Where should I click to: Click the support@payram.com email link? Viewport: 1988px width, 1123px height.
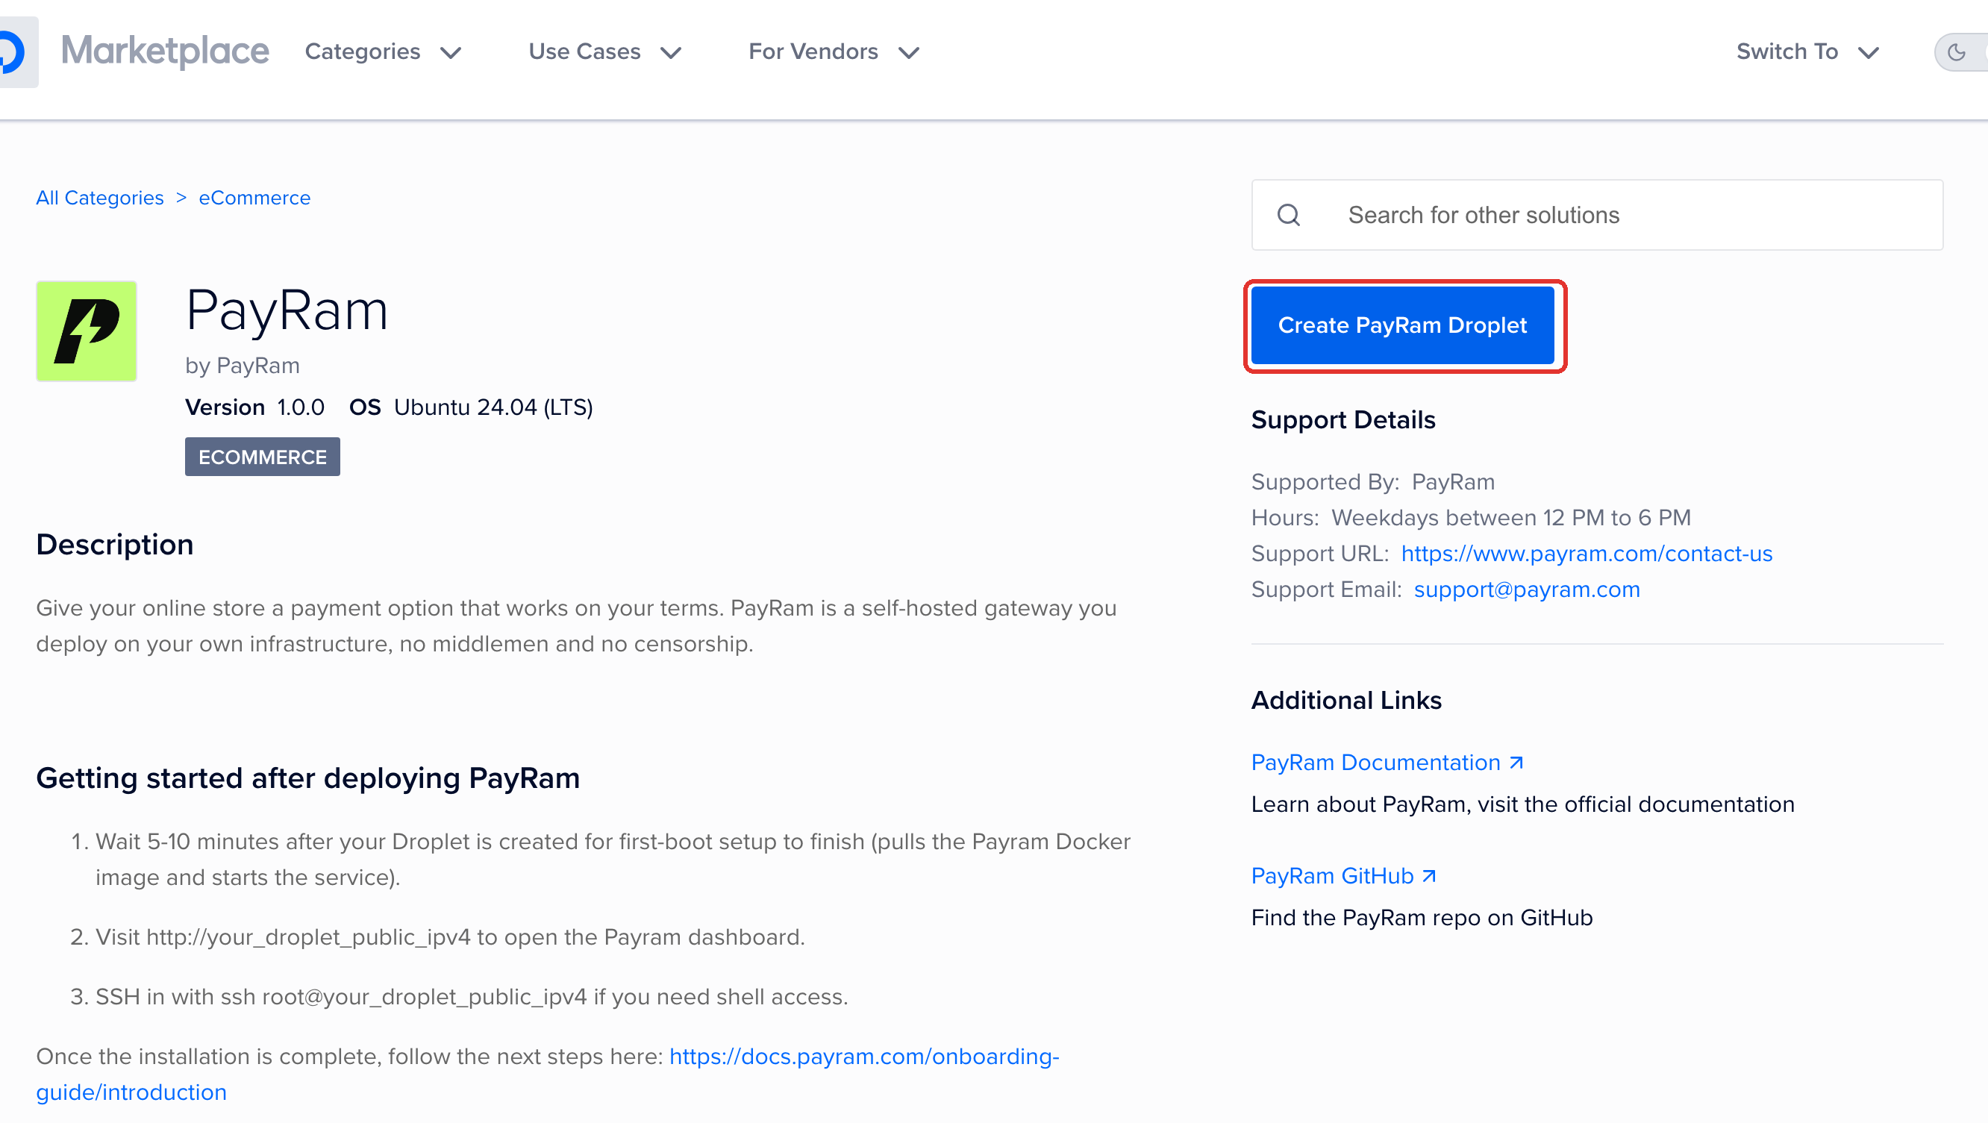pos(1527,589)
